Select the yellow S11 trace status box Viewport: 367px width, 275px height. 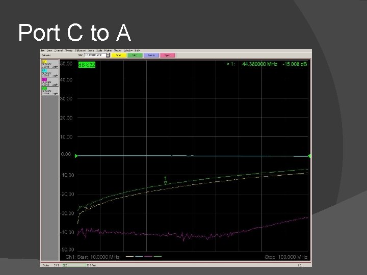pyautogui.click(x=50, y=64)
